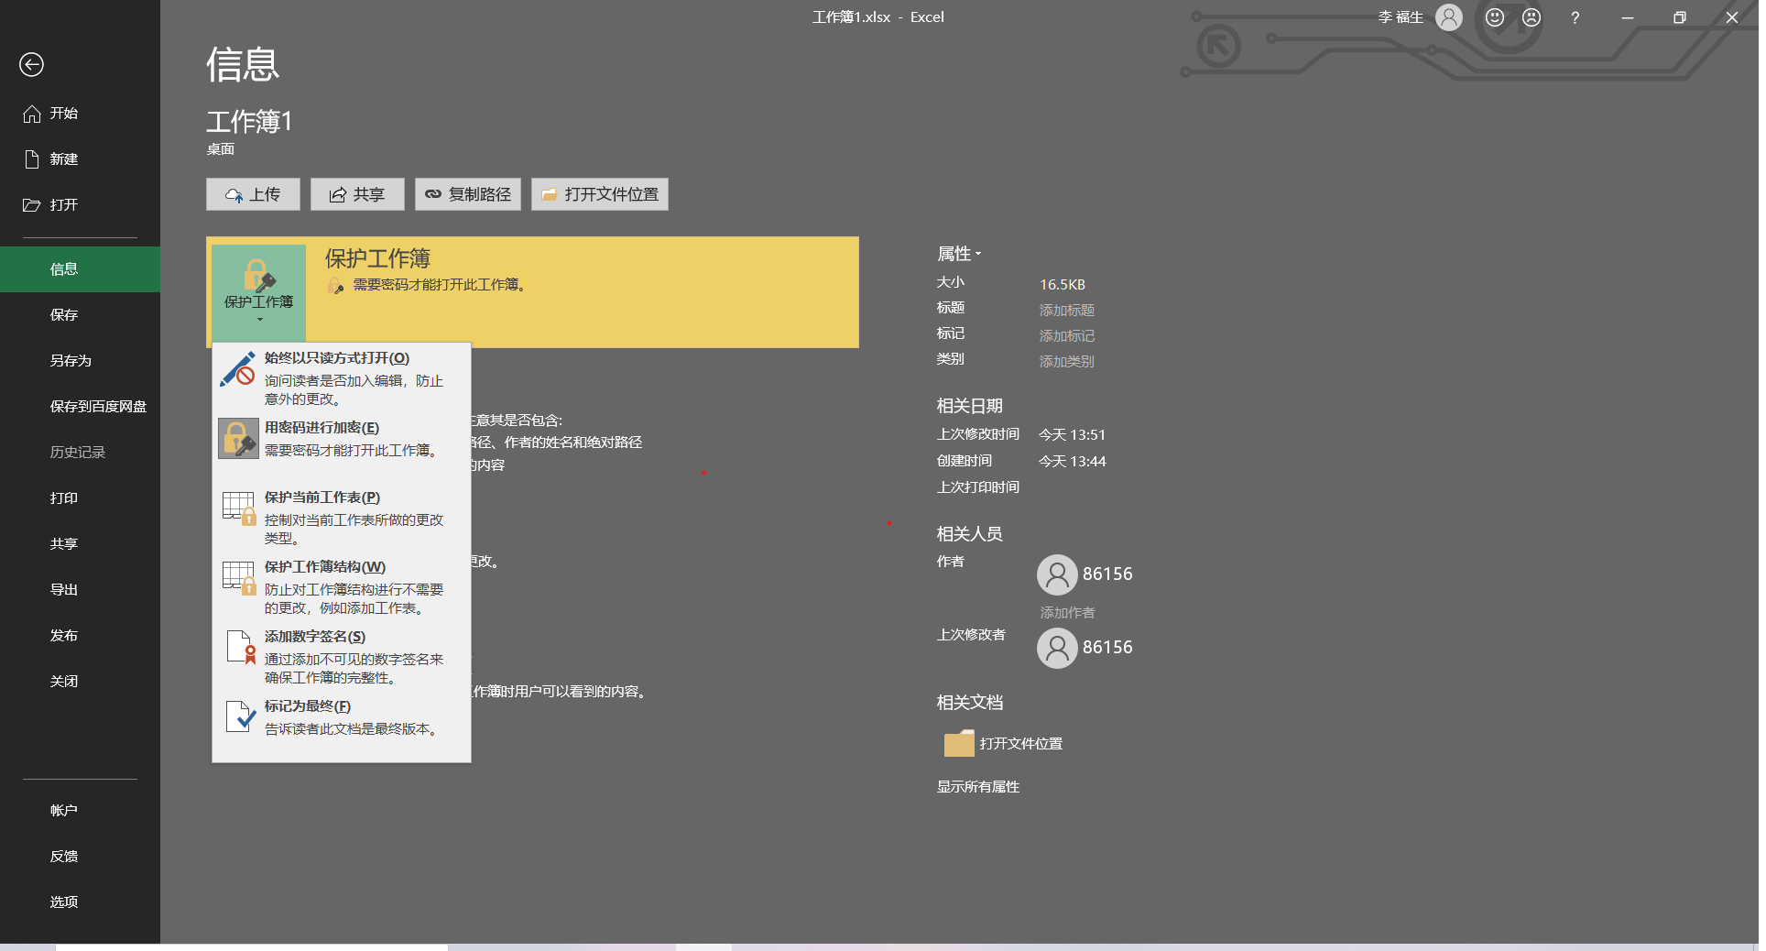Select 保存到百度网盘 in the sidebar
This screenshot has width=1766, height=951.
click(x=80, y=407)
